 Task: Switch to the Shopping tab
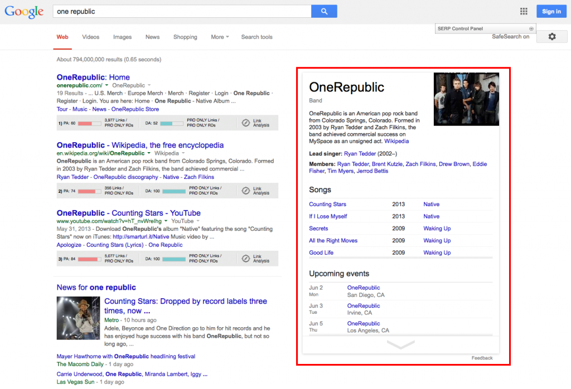click(185, 37)
